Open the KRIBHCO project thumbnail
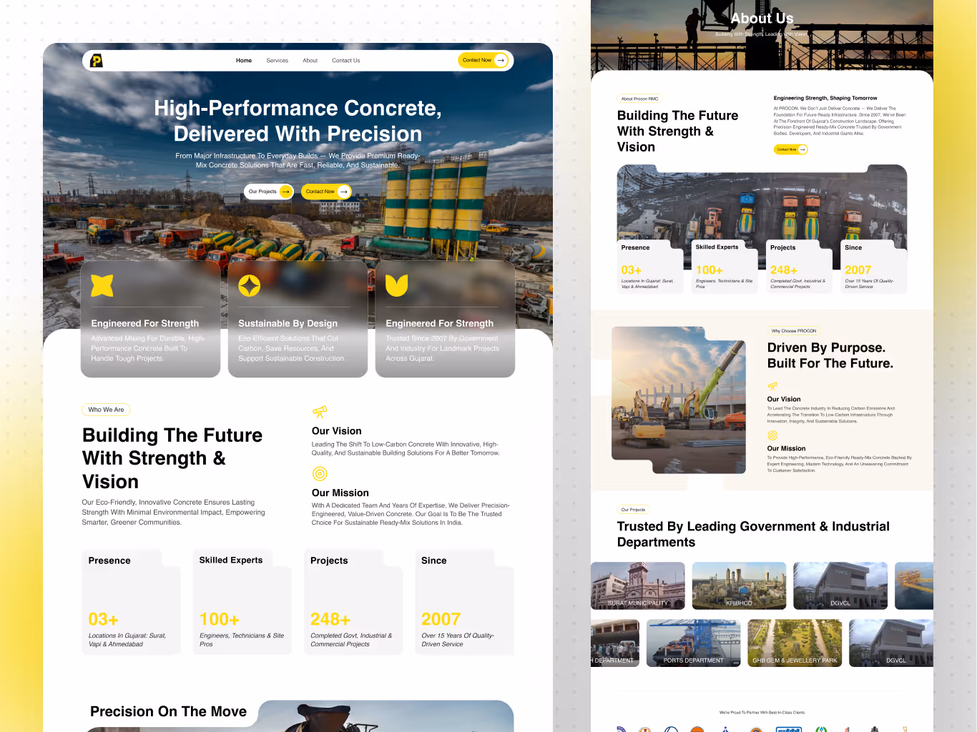The image size is (977, 732). [739, 585]
